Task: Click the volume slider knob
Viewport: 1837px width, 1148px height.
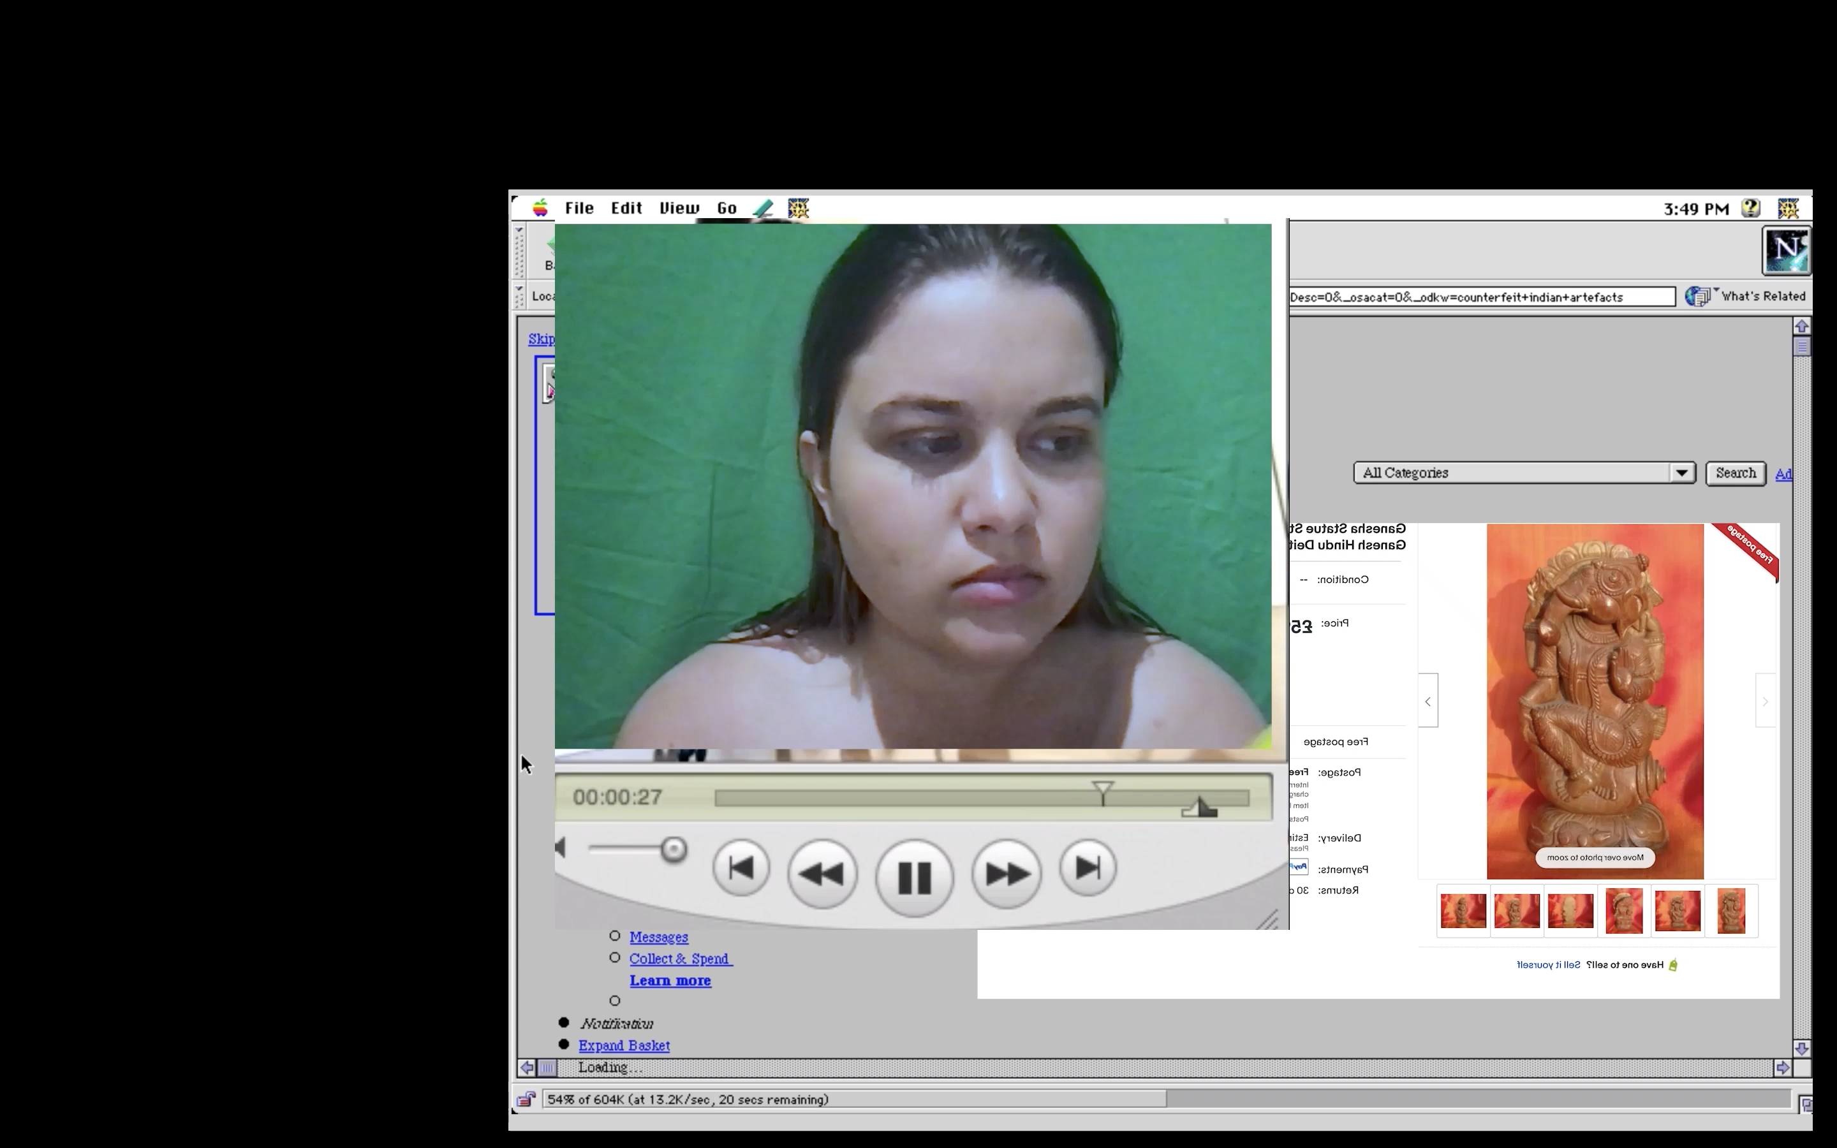Action: (x=674, y=849)
